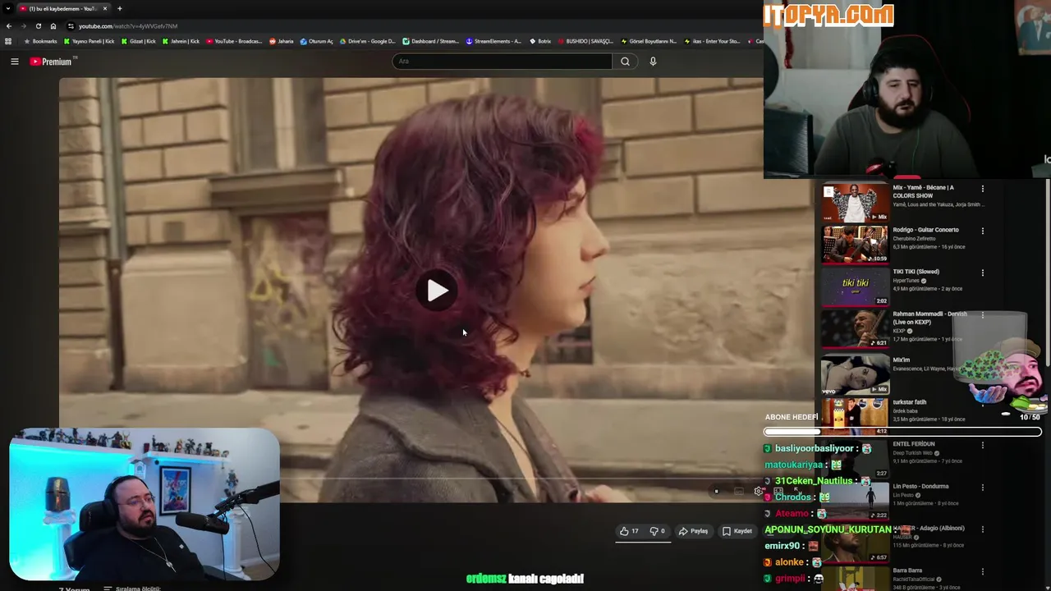The width and height of the screenshot is (1051, 591).
Task: Open 'turkstar fatih' video title
Action: pos(909,402)
